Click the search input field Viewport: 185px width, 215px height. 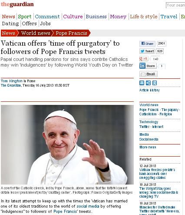175,5
